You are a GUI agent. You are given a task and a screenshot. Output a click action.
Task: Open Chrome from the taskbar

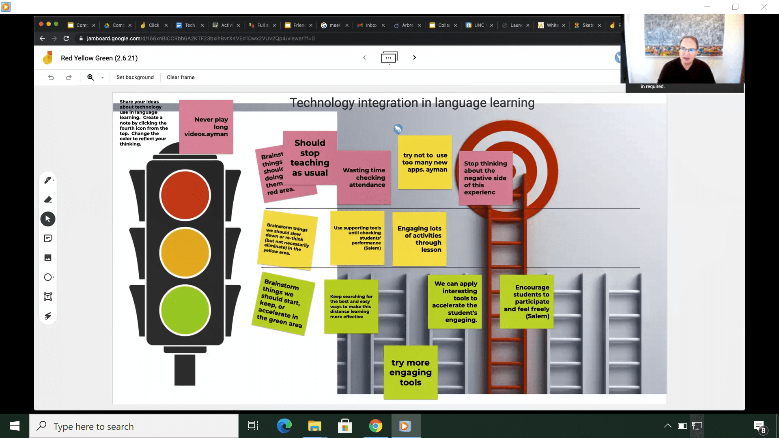375,426
